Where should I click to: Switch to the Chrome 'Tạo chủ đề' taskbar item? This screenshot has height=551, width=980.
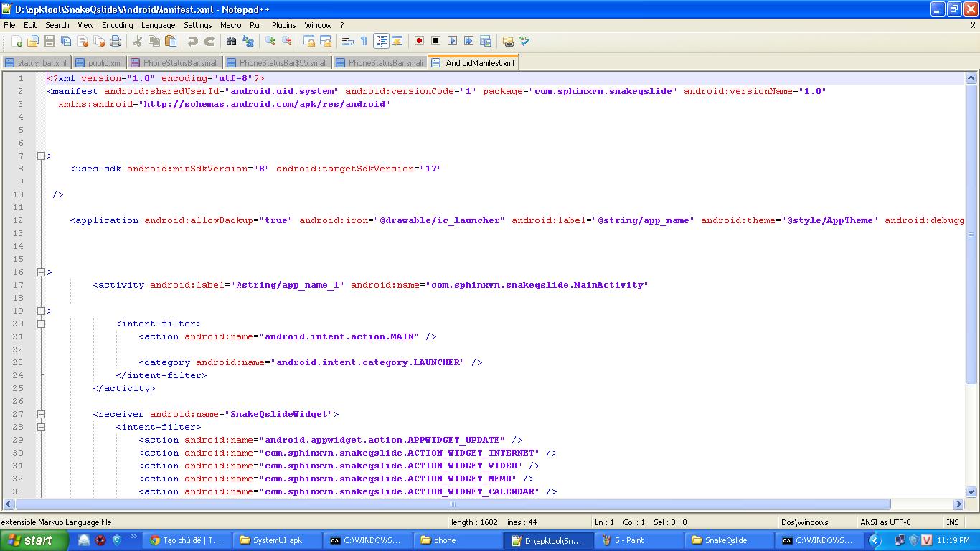tap(188, 540)
